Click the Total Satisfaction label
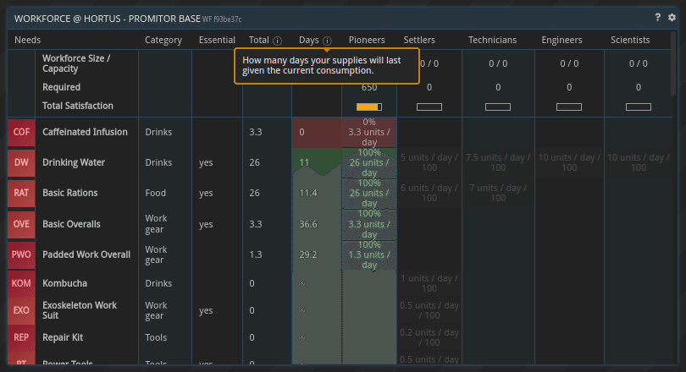The image size is (686, 372). point(77,106)
